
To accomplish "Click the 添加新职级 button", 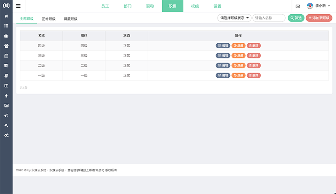I will pos(319,18).
